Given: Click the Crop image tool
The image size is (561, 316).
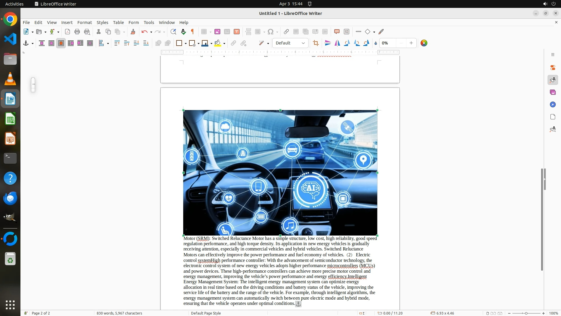Looking at the screenshot, I should 316,43.
